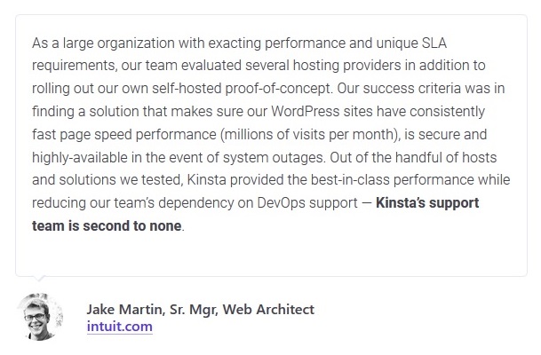Click the "Web Architect" job title

pos(268,309)
